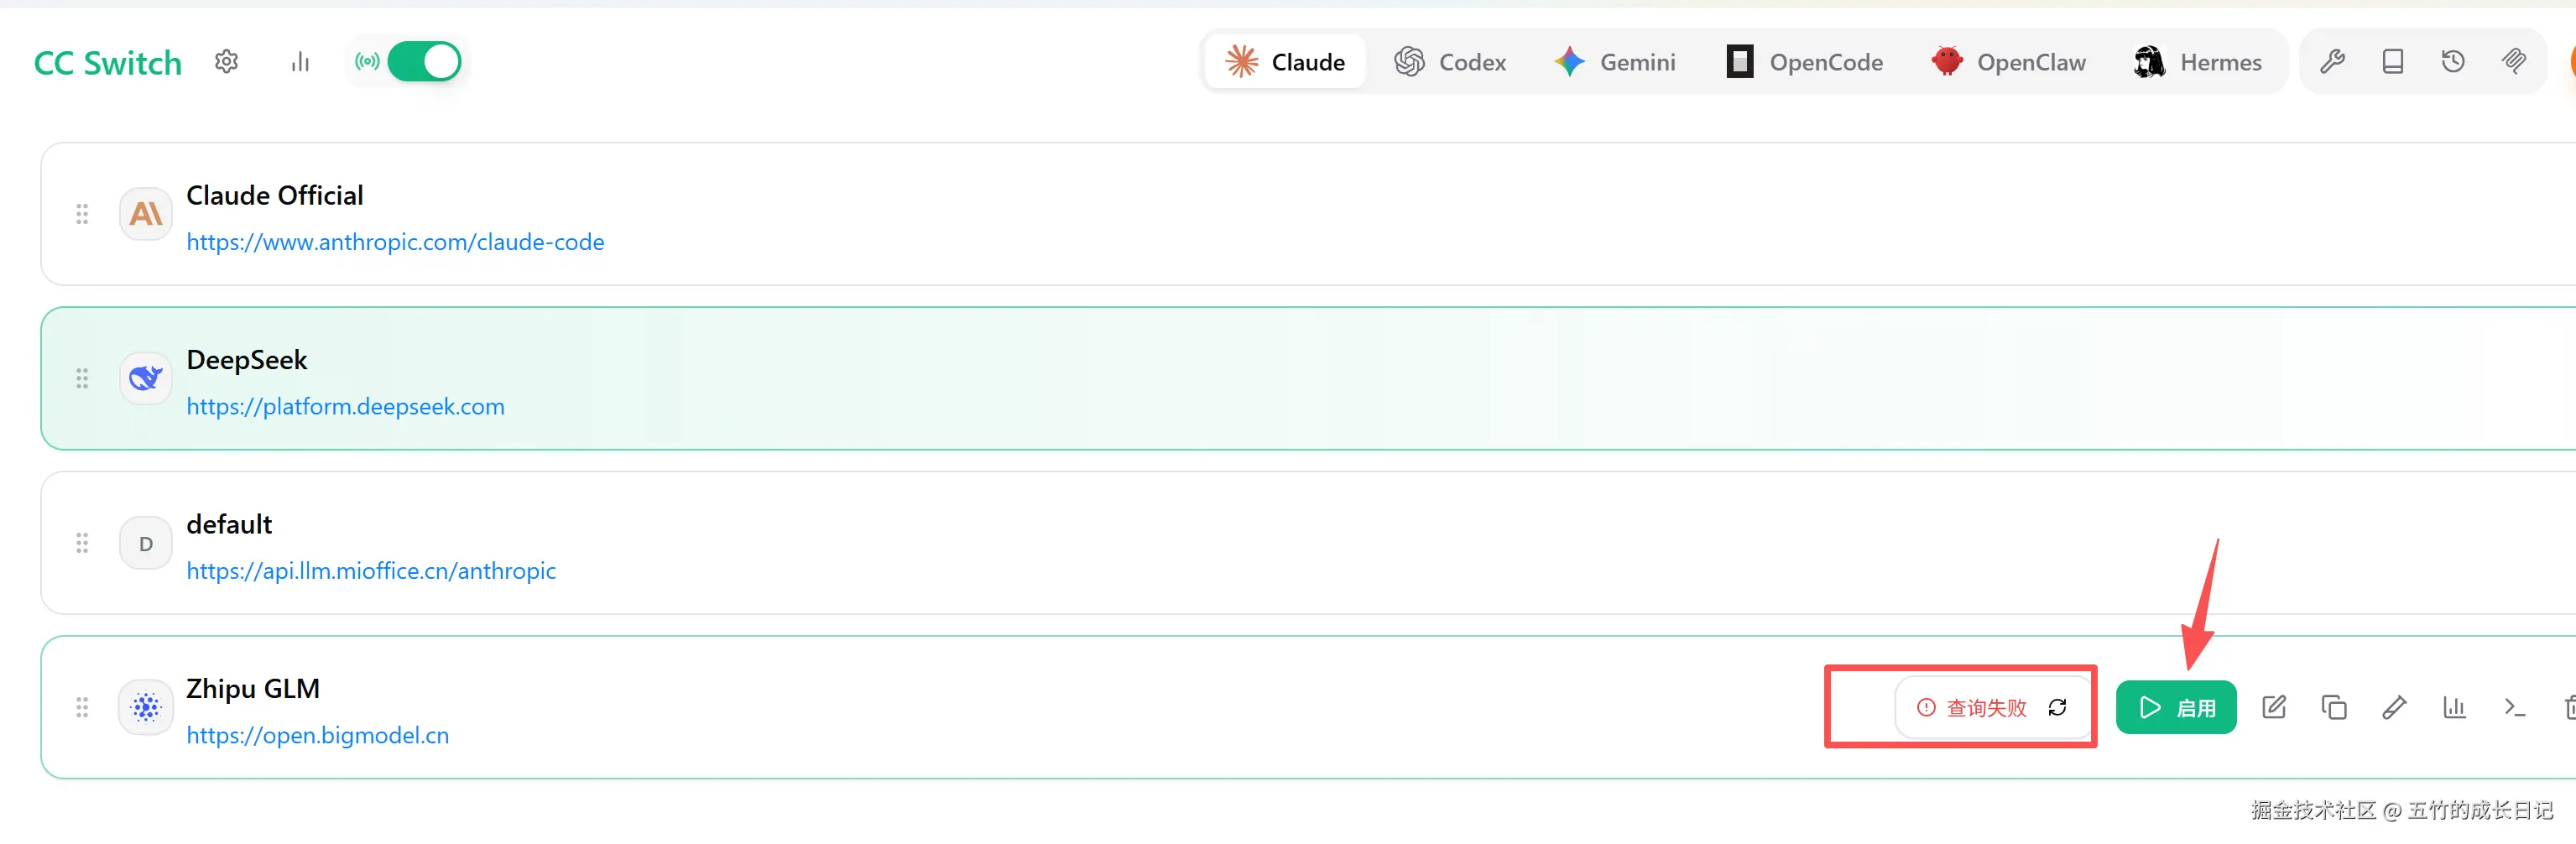Select the Claude Official provider name

point(275,195)
